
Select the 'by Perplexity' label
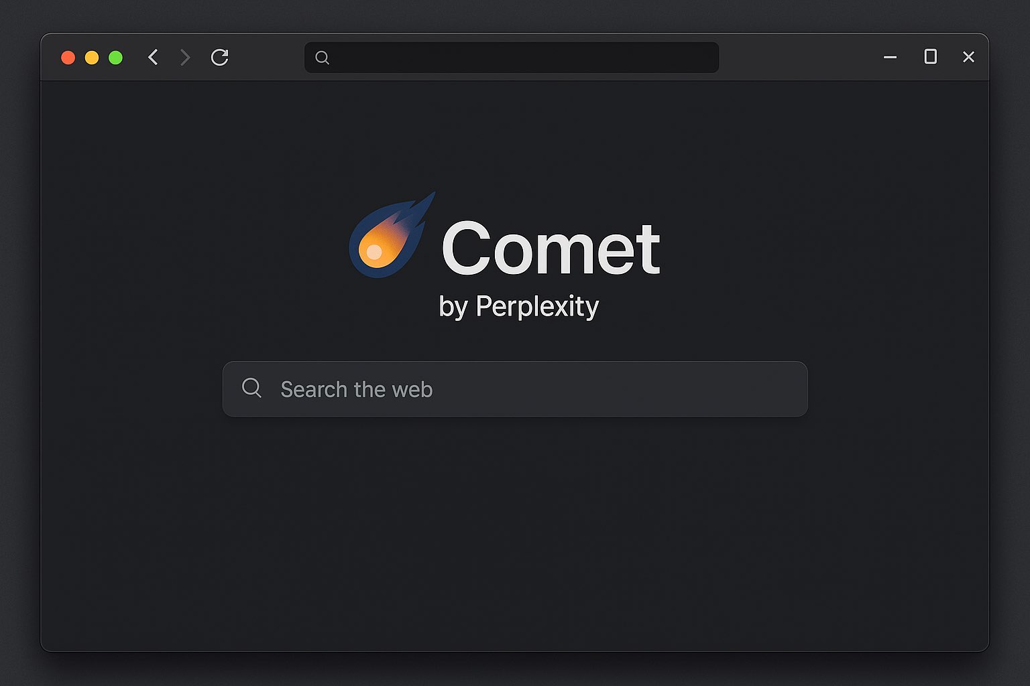(520, 306)
